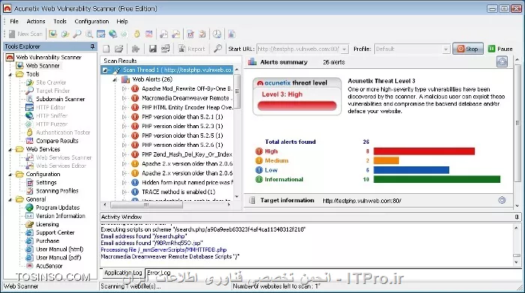Open HTTP Fuzzer tool
525x293 pixels.
[52, 124]
